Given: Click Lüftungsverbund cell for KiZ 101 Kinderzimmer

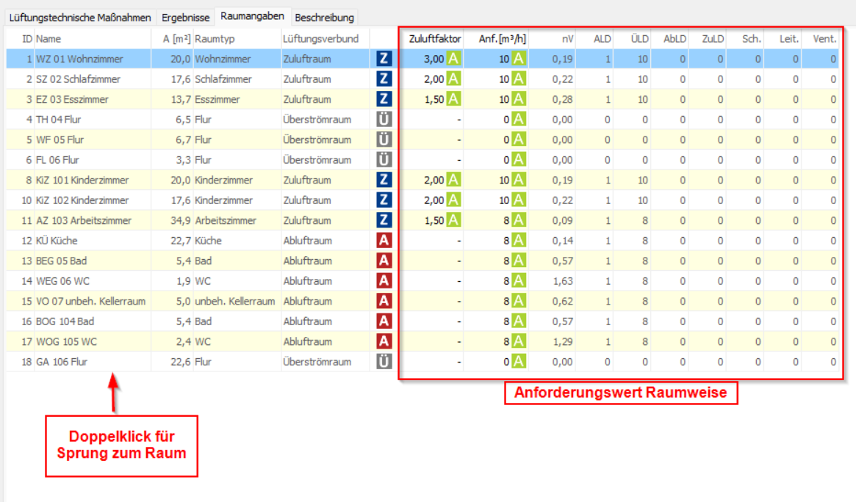Looking at the screenshot, I should pos(306,180).
